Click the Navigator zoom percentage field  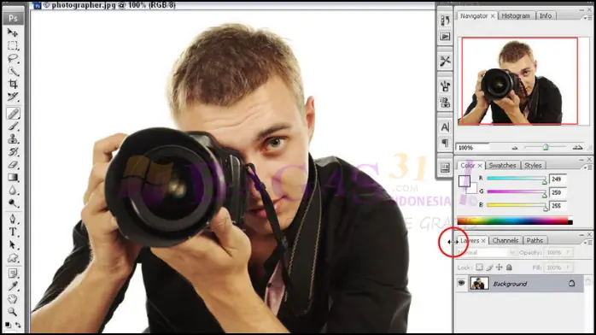pos(472,148)
